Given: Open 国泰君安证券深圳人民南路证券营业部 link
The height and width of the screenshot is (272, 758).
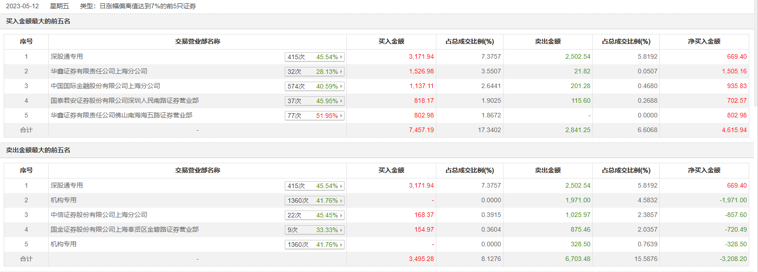Looking at the screenshot, I should tap(124, 100).
